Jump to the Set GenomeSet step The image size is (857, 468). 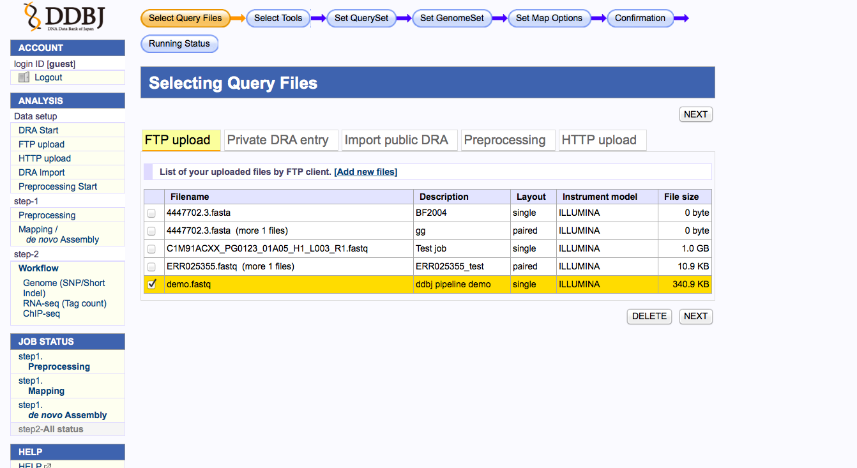click(452, 18)
